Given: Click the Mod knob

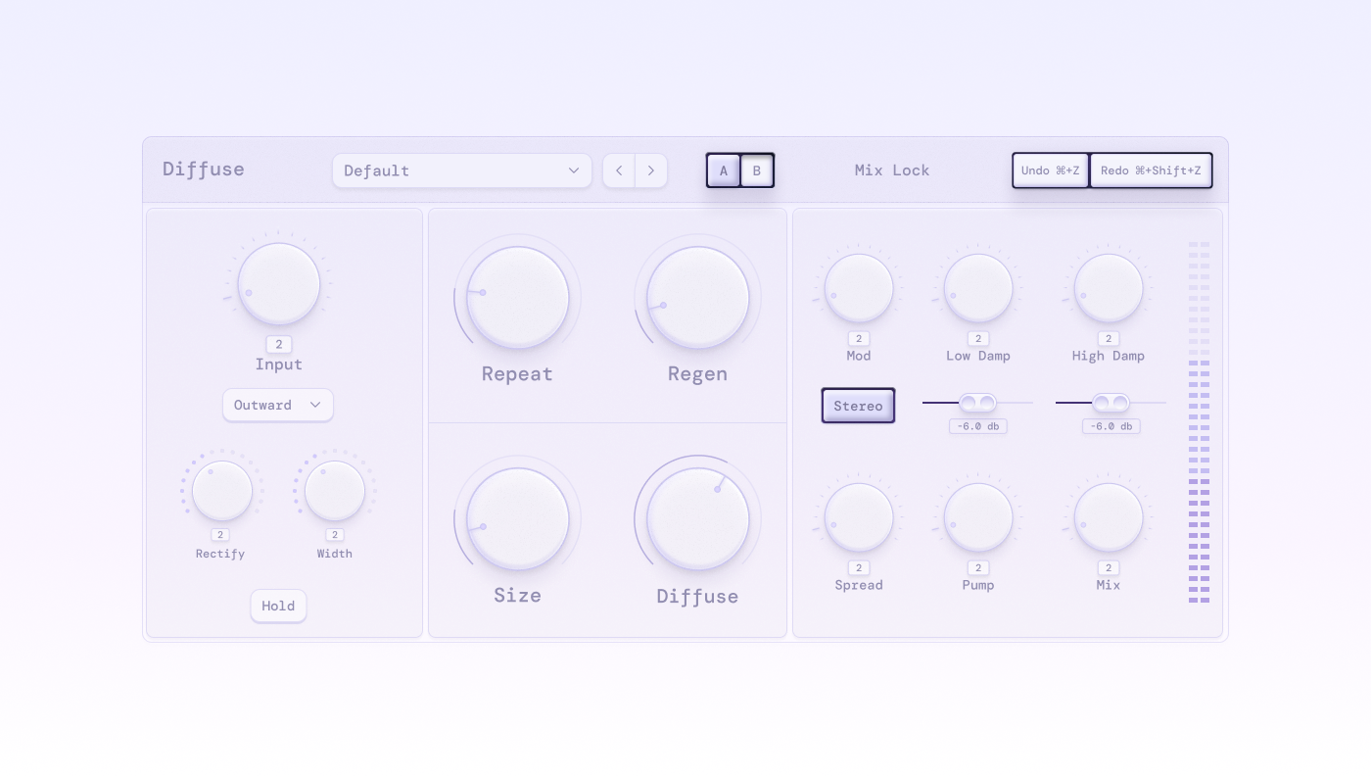Looking at the screenshot, I should click(859, 289).
